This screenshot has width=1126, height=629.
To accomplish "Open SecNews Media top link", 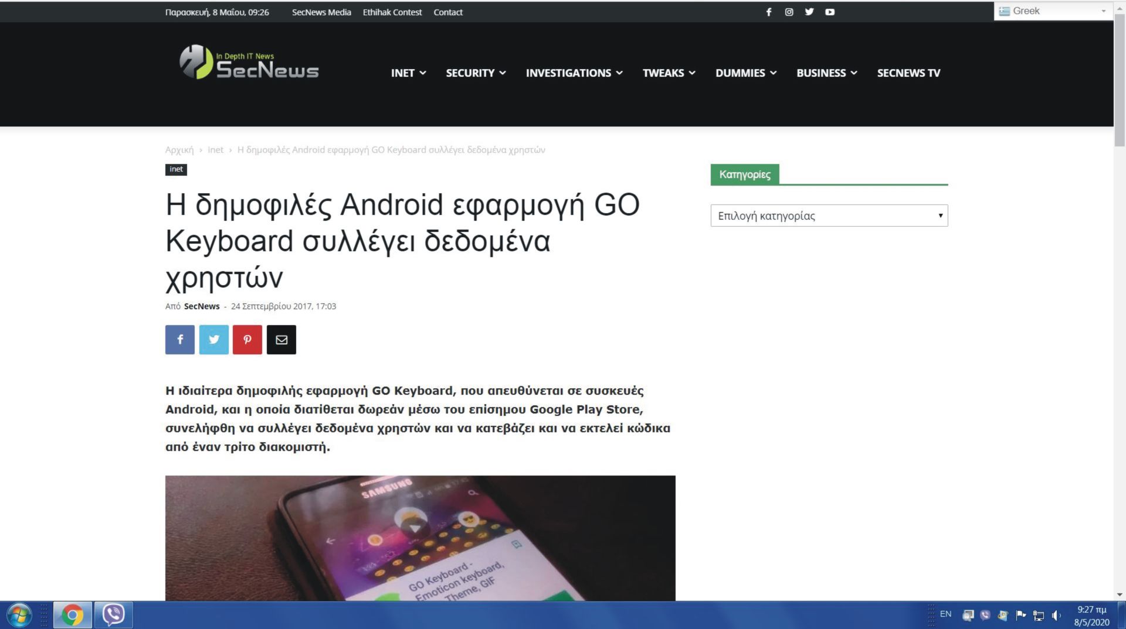I will 321,12.
